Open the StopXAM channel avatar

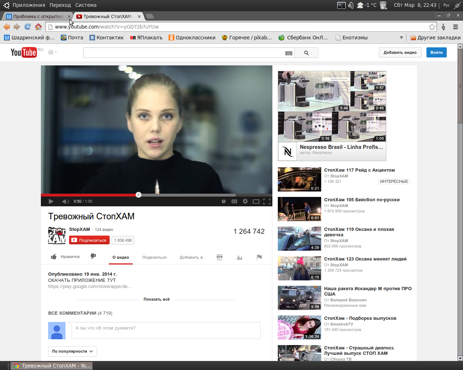click(x=57, y=236)
